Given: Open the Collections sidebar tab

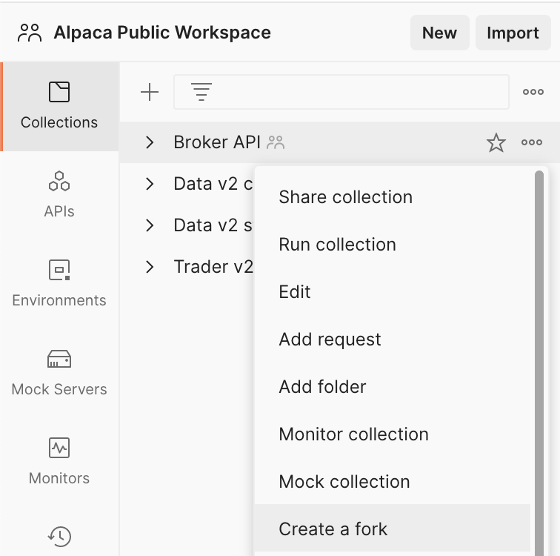Looking at the screenshot, I should click(59, 106).
